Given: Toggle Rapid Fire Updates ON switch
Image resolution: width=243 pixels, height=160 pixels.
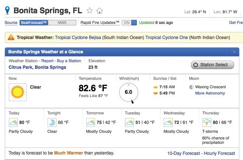Looking at the screenshot, I should [x=129, y=22].
